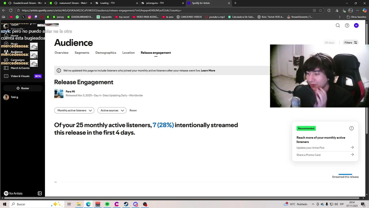Open new browser tab plus button
The width and height of the screenshot is (369, 208).
pyautogui.click(x=235, y=3)
